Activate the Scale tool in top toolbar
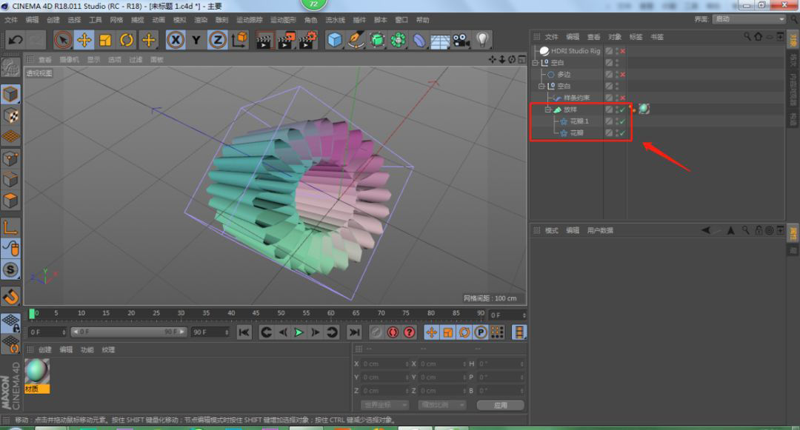This screenshot has height=430, width=800. pos(105,40)
